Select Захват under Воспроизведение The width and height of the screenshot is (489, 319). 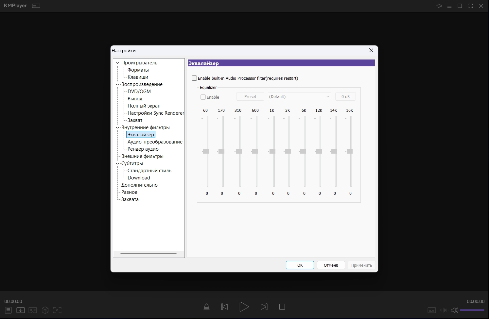coord(135,120)
